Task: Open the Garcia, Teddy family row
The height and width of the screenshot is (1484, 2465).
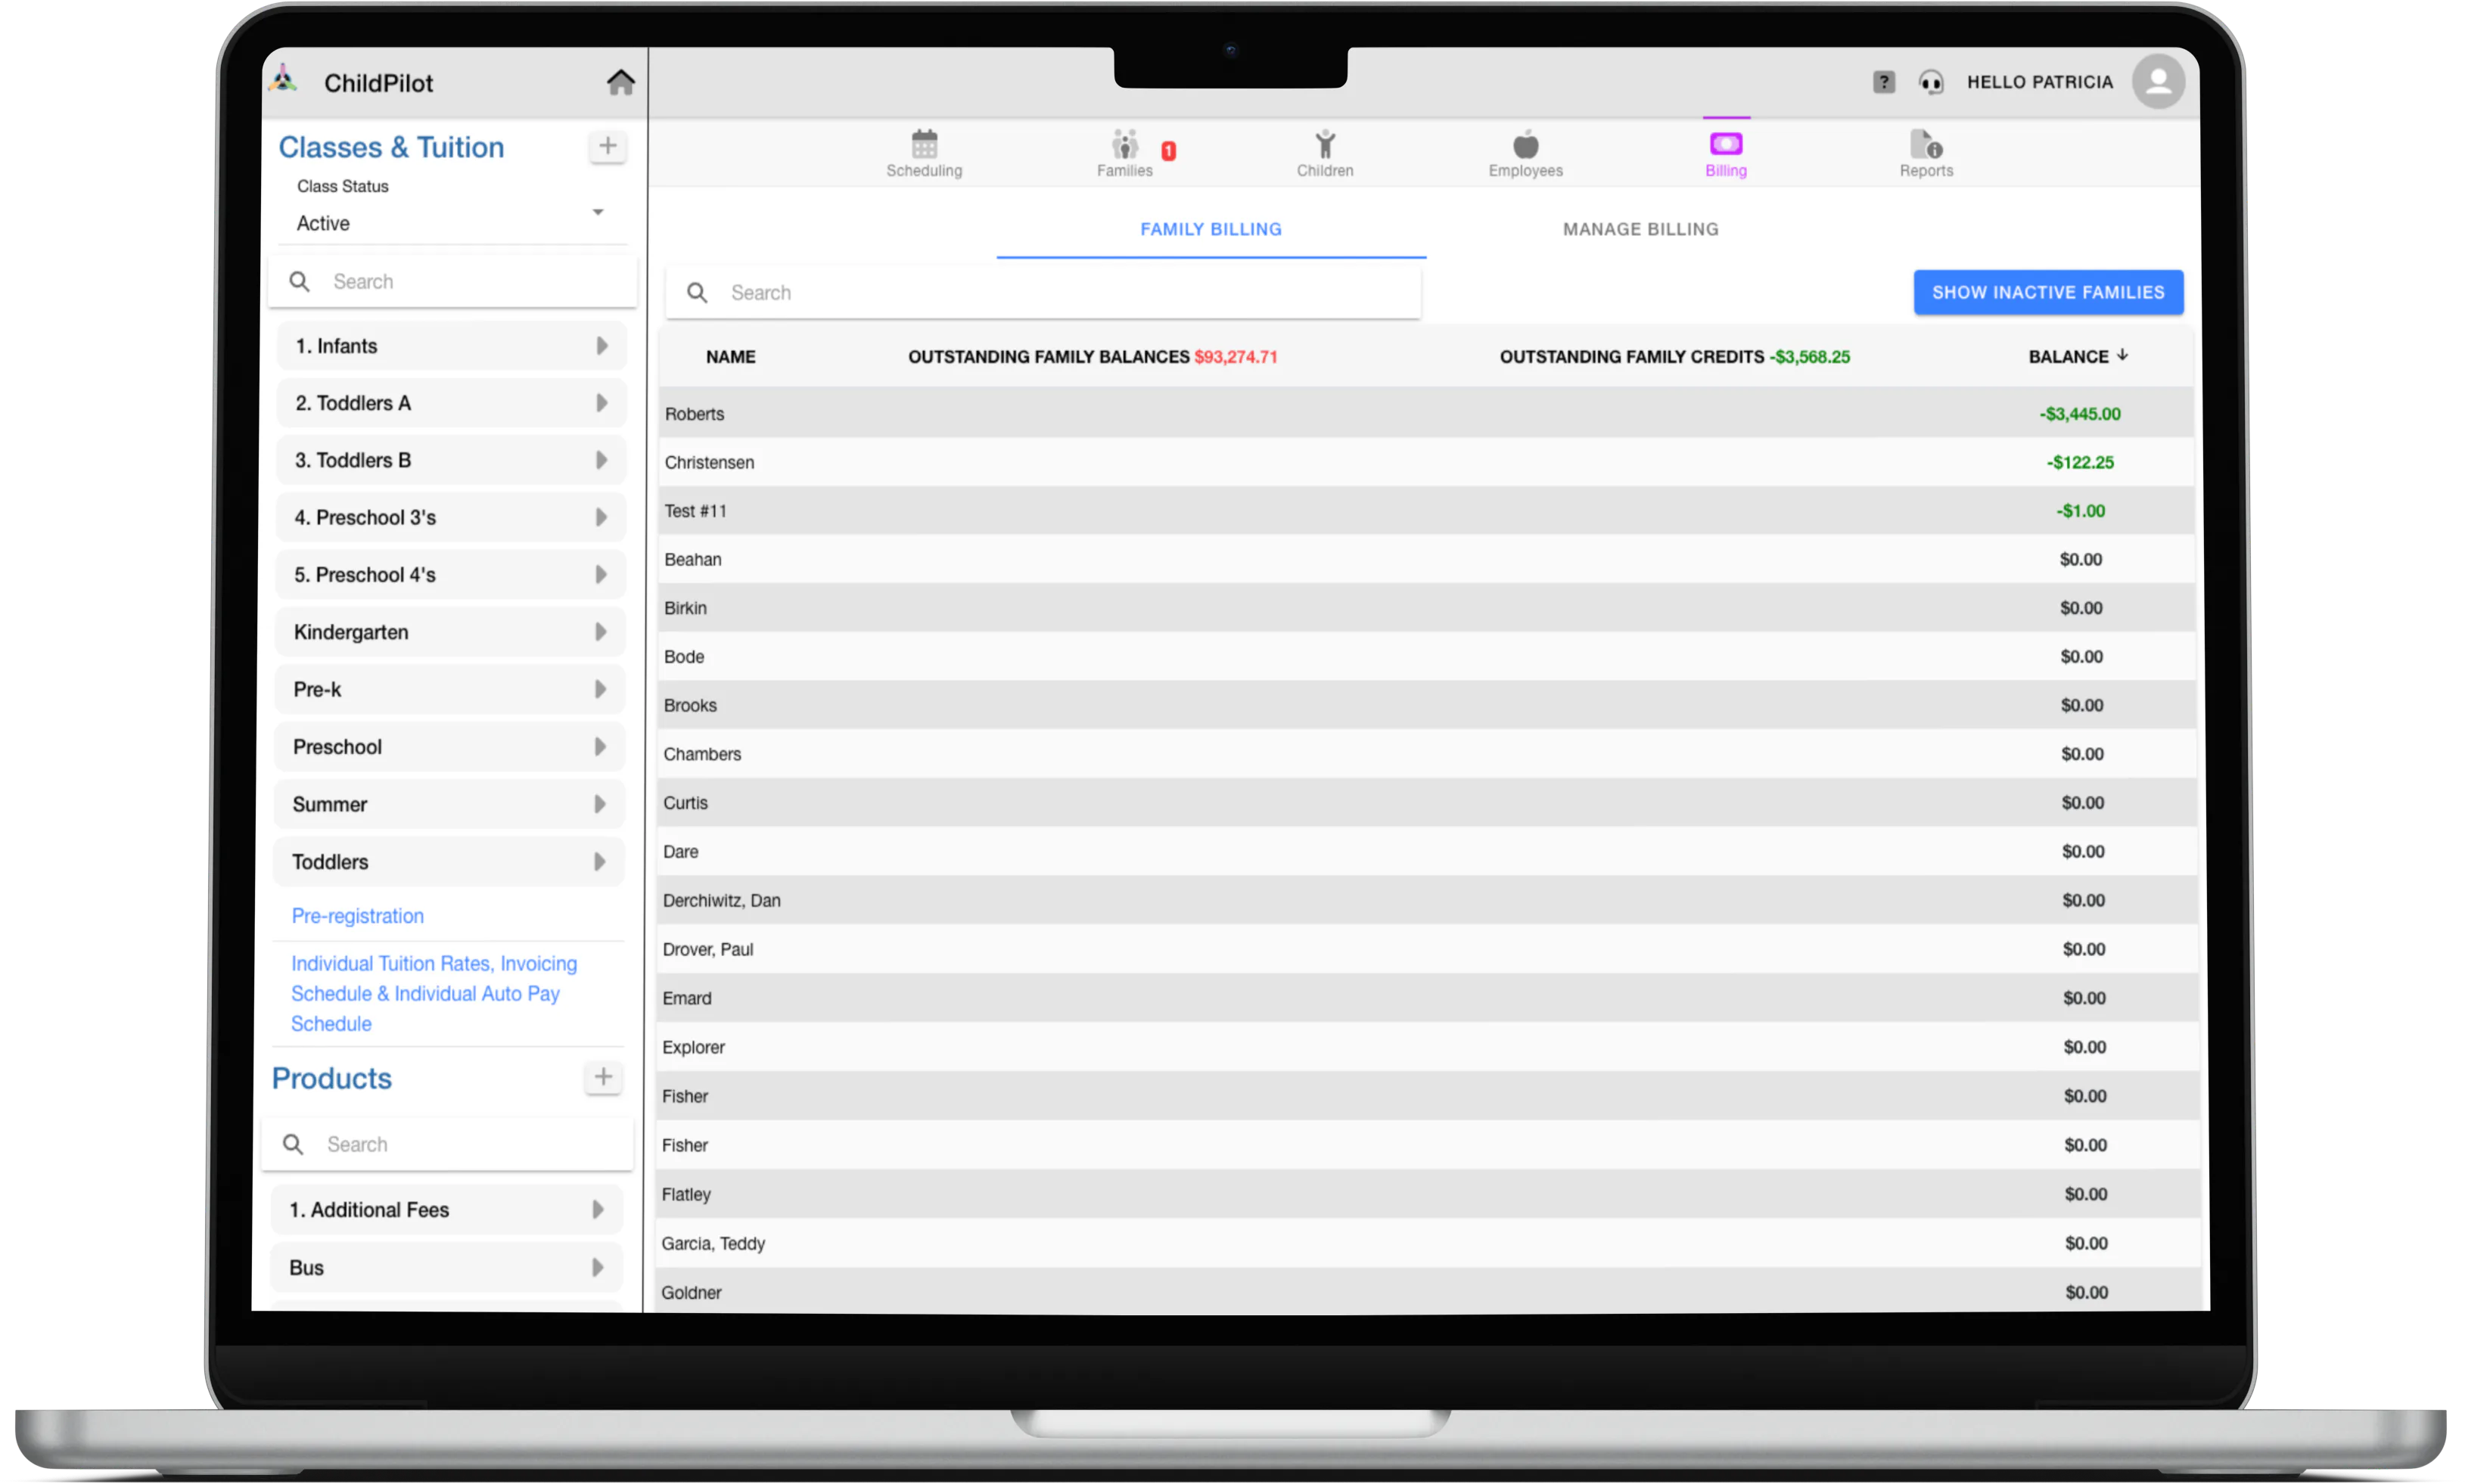Action: tap(1428, 1243)
